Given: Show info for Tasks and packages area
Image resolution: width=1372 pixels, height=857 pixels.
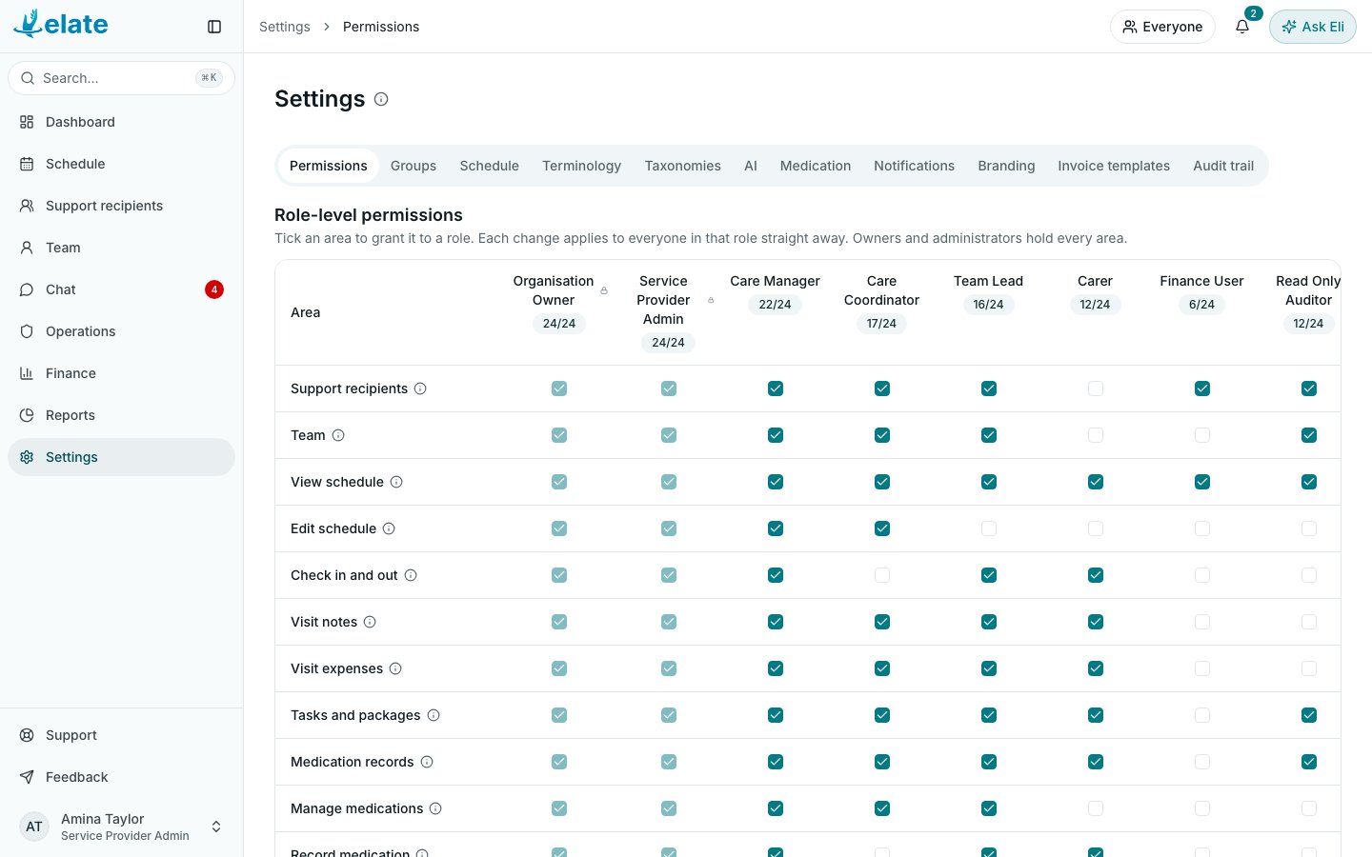Looking at the screenshot, I should coord(434,715).
